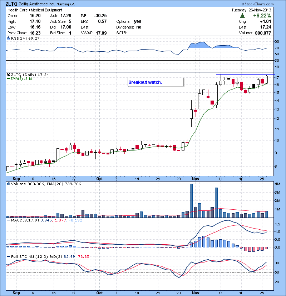Viewport: 286px width, 296px height.
Task: Click the Dividends value no
Action: point(139,27)
